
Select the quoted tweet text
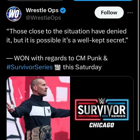(67, 36)
